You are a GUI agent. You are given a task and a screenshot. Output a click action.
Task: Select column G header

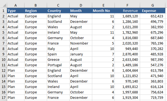tap(153, 5)
